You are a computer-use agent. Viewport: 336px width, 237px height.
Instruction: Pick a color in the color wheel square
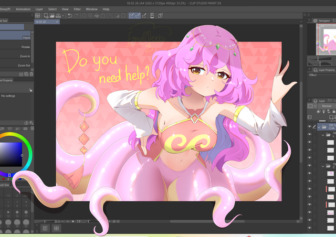tap(10, 154)
